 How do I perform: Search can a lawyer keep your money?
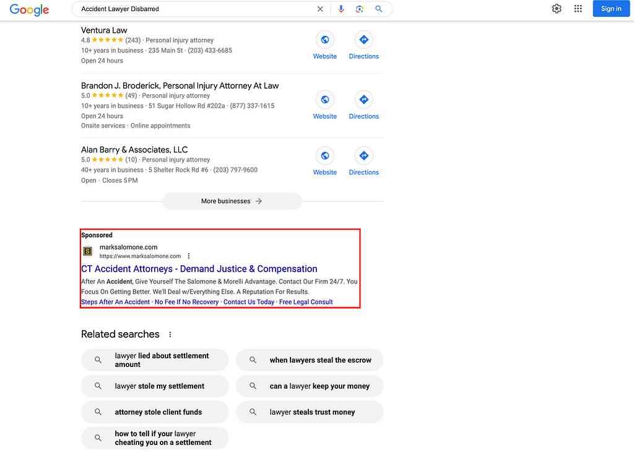(310, 386)
